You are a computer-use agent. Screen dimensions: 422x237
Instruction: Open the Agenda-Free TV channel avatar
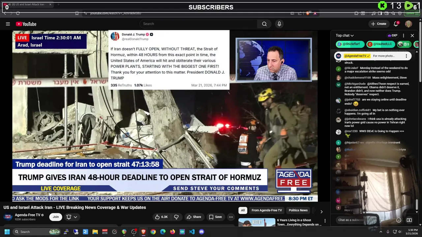click(8, 217)
